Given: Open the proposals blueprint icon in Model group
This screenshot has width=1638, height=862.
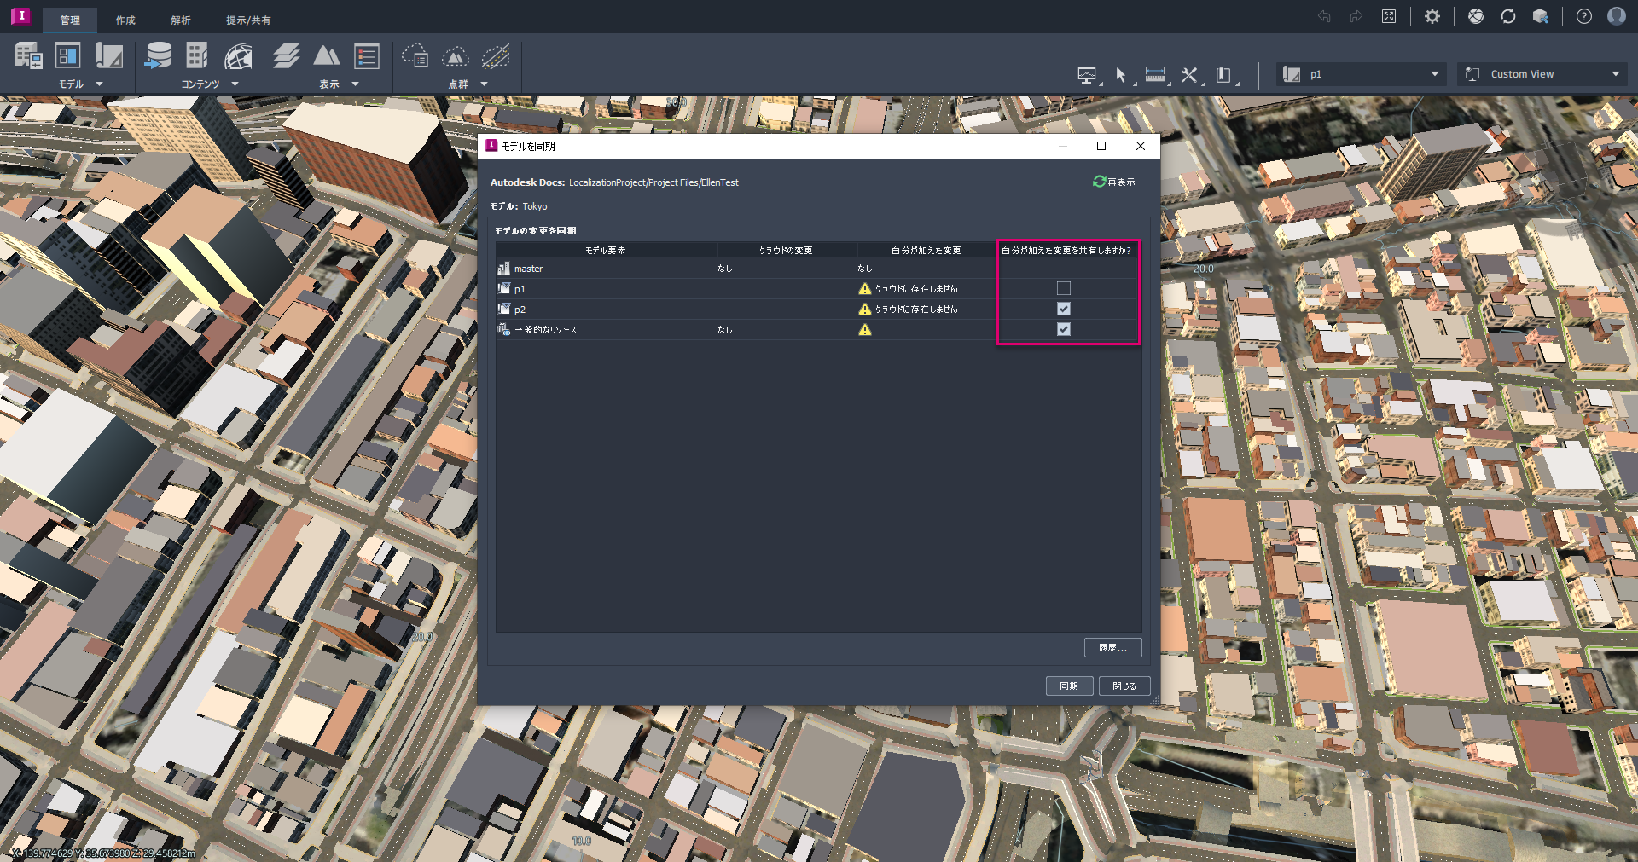Looking at the screenshot, I should 108,56.
